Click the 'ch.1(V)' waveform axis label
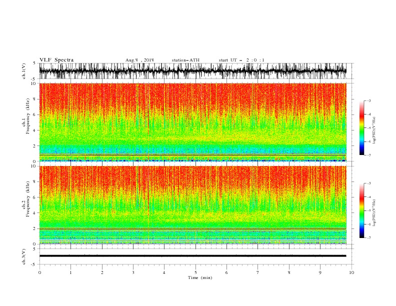Viewport: 396px width, 306px height. [x=24, y=71]
